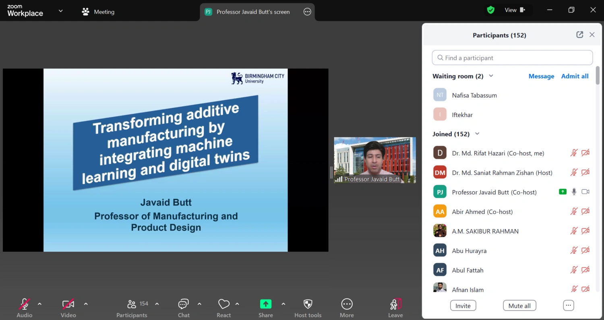This screenshot has height=320, width=604.
Task: Unmute the Audio microphone
Action: coord(25,304)
